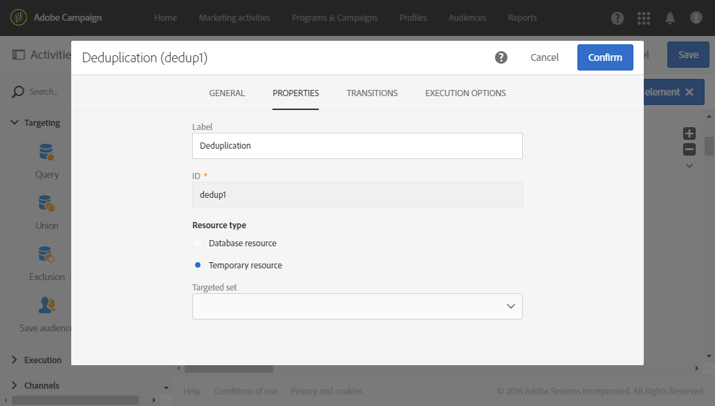Open the Help footer link

192,391
